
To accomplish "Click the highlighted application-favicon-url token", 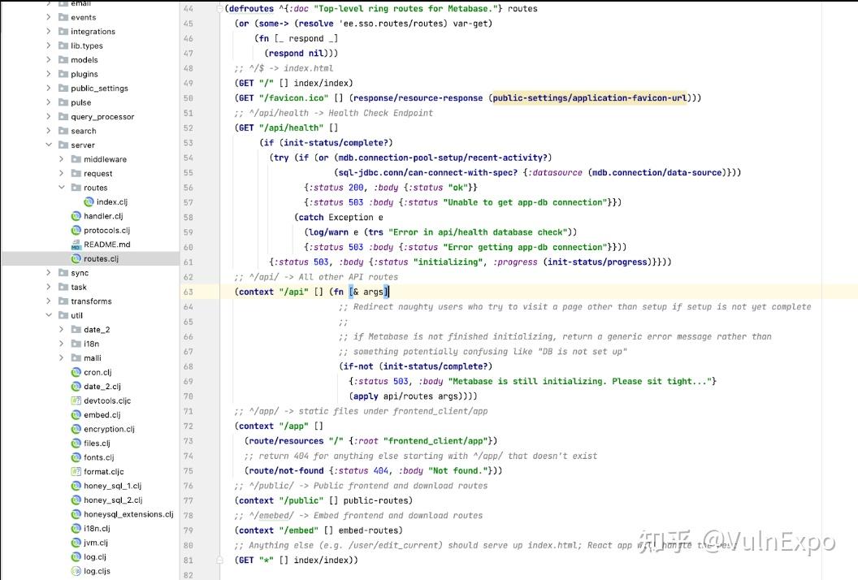I will 630,97.
